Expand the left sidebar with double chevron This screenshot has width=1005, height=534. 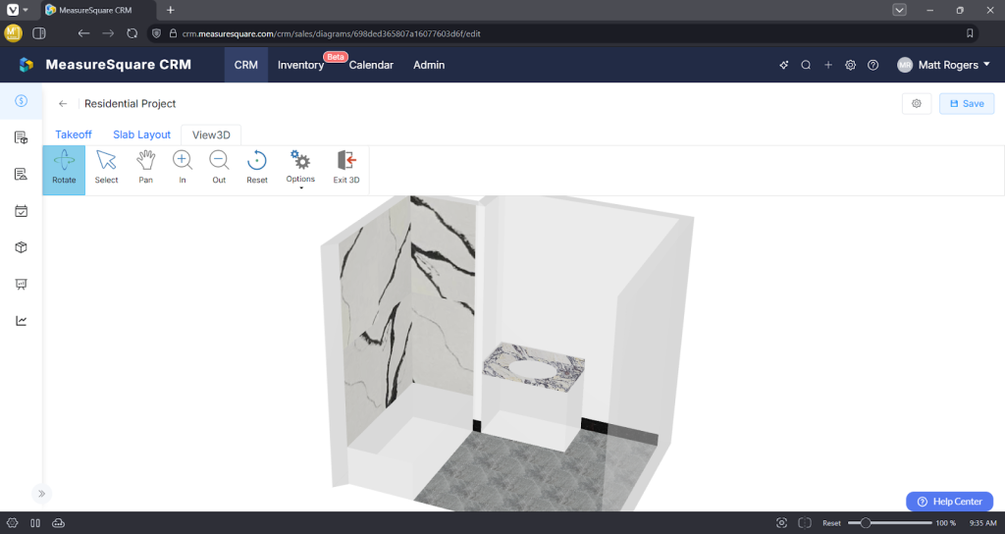[41, 494]
